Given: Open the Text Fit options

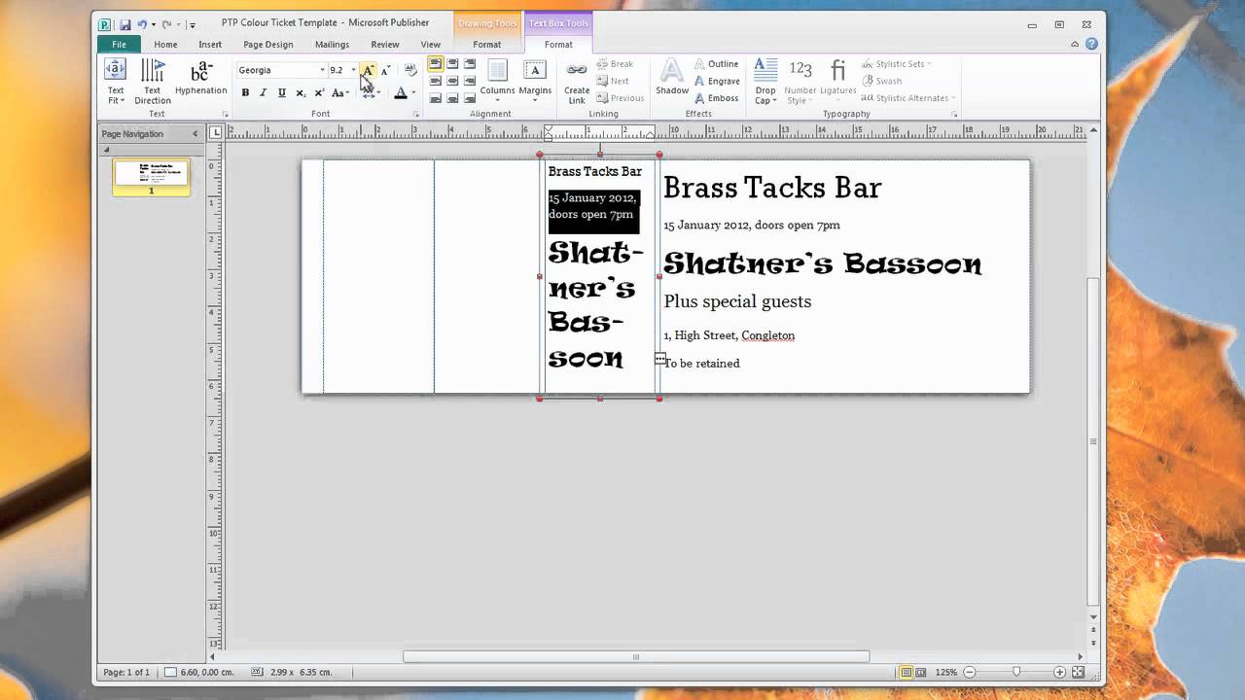Looking at the screenshot, I should click(115, 82).
